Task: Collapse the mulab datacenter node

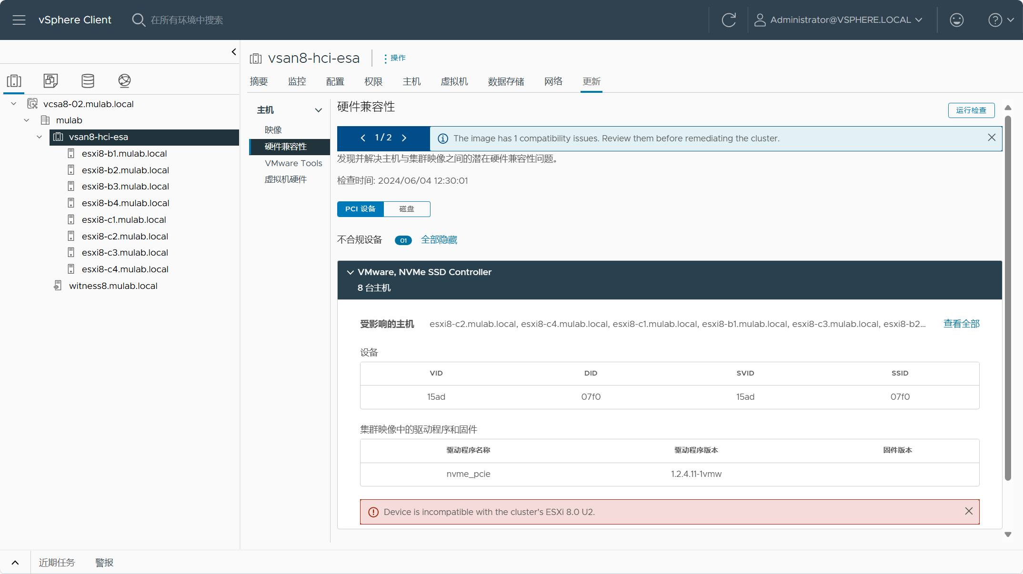Action: tap(27, 120)
